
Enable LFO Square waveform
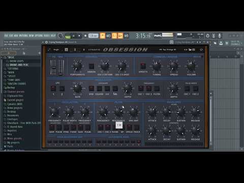[x=99, y=88]
